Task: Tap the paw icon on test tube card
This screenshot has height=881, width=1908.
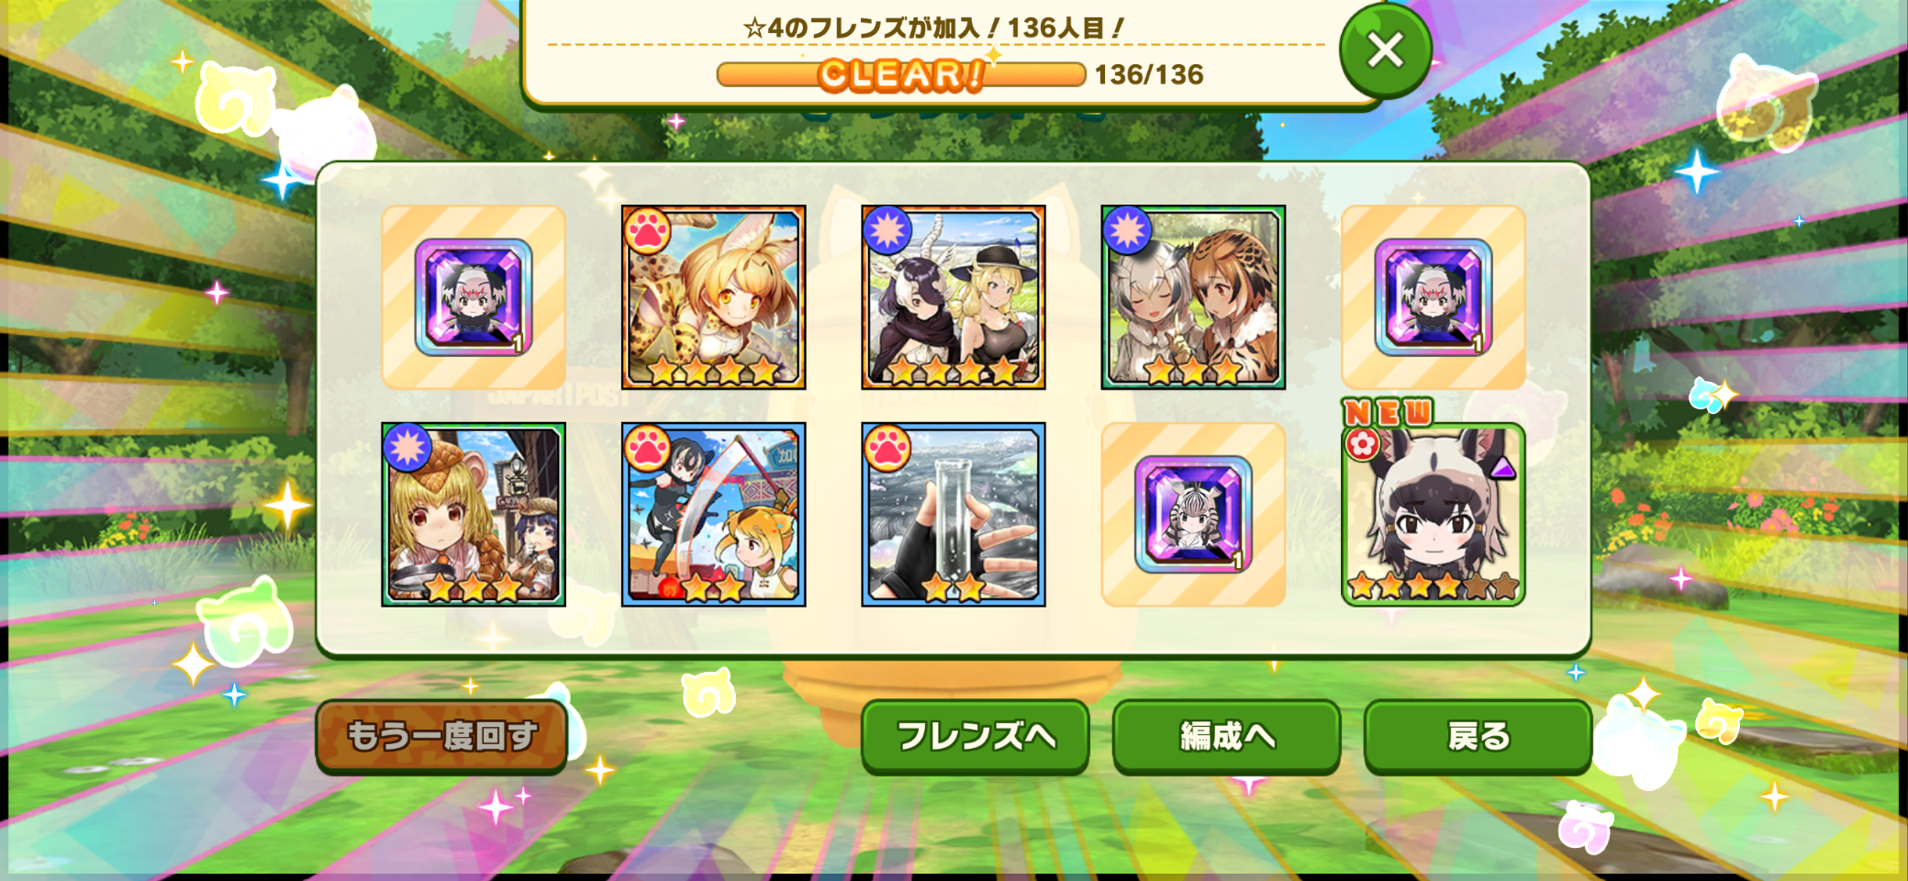Action: pos(887,448)
